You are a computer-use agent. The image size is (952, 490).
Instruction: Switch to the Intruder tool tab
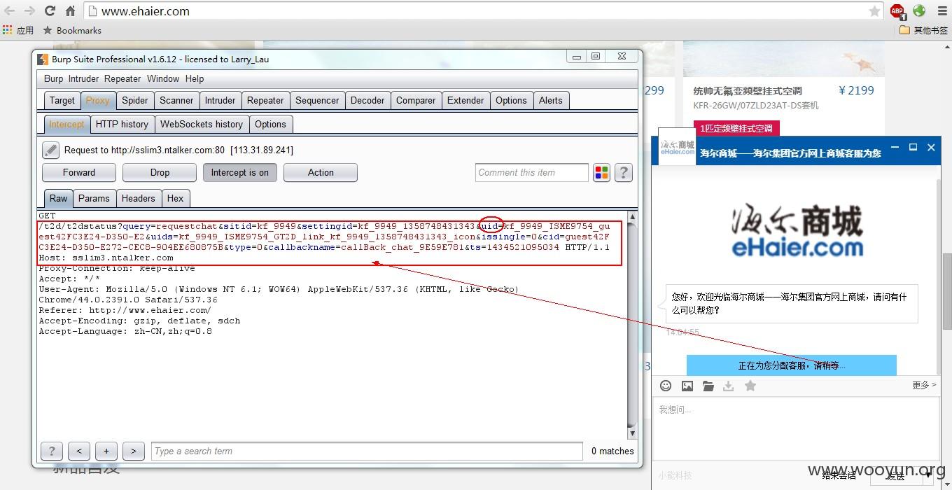(x=220, y=101)
